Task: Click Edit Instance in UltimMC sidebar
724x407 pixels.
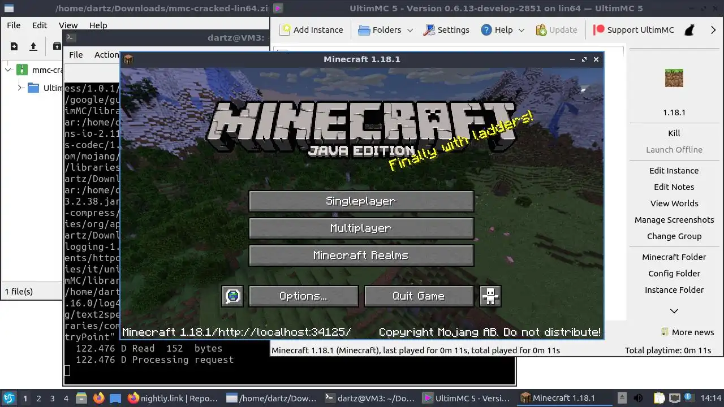Action: 674,171
